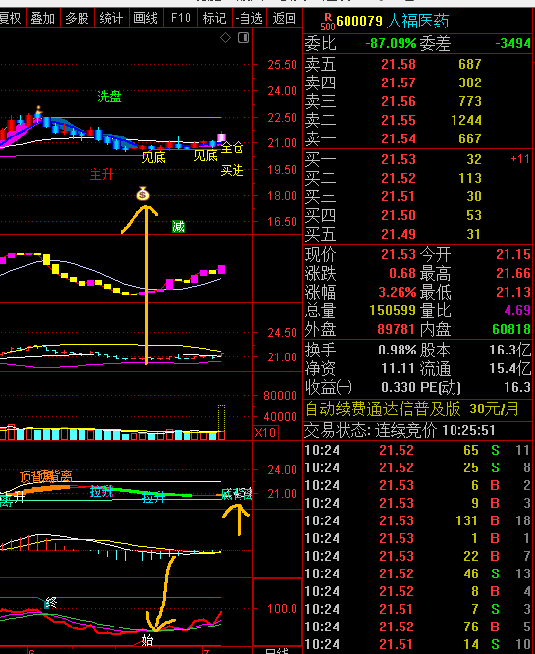This screenshot has width=535, height=654.
Task: Click the diamond icon above the chart
Action: point(225,38)
